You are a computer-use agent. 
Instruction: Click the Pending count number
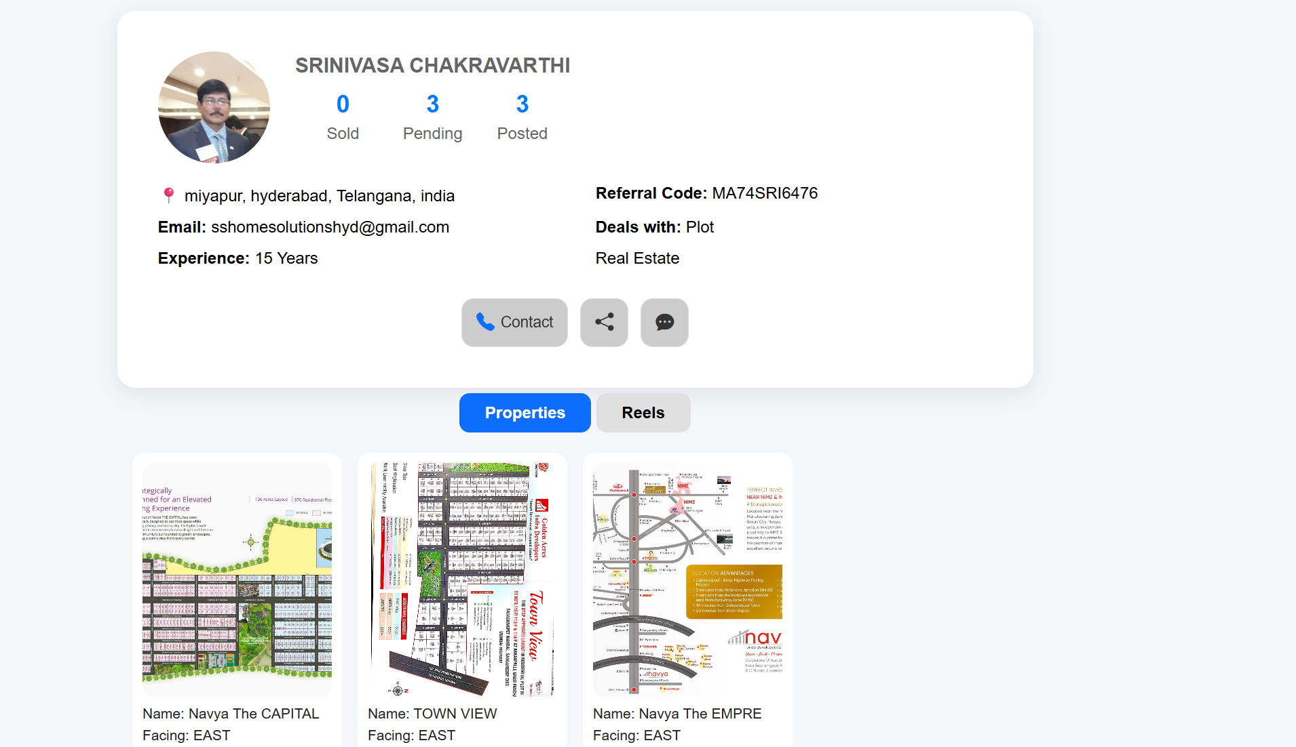[x=432, y=104]
